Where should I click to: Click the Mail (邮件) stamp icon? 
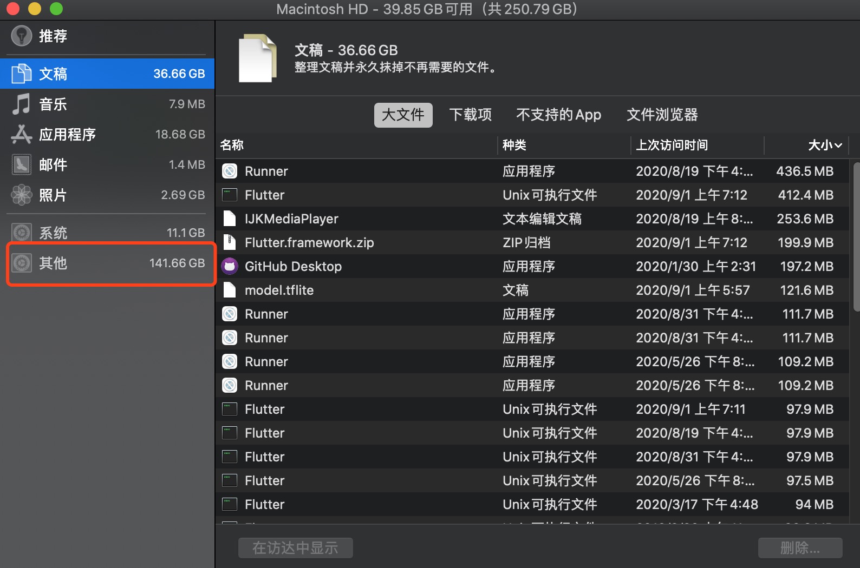point(22,164)
